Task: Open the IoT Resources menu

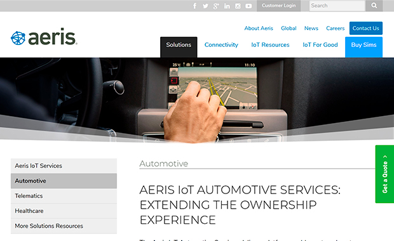Action: [270, 45]
